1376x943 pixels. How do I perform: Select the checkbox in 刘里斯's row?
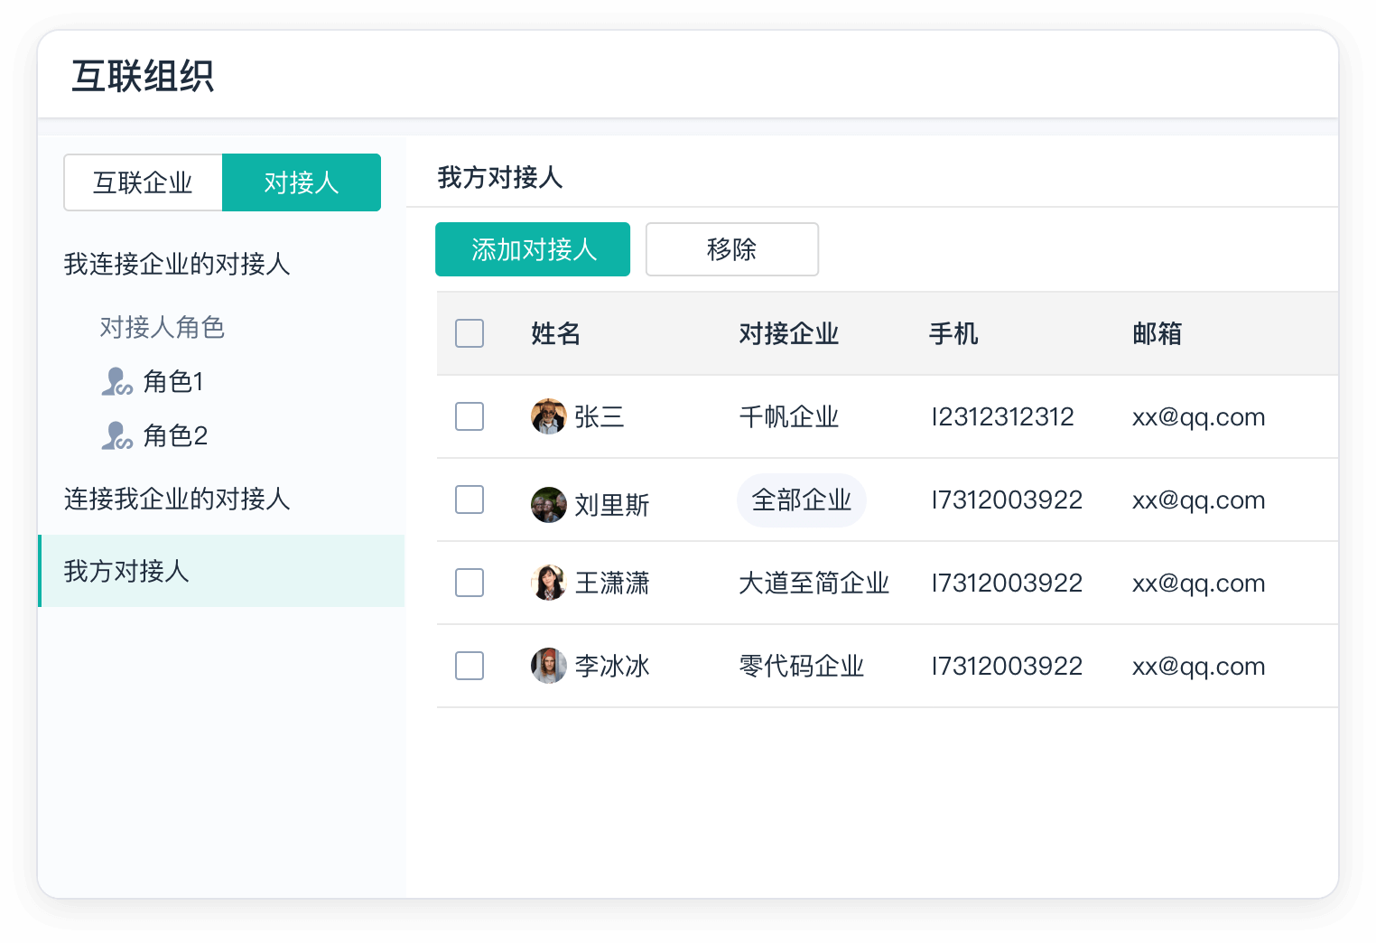point(470,500)
